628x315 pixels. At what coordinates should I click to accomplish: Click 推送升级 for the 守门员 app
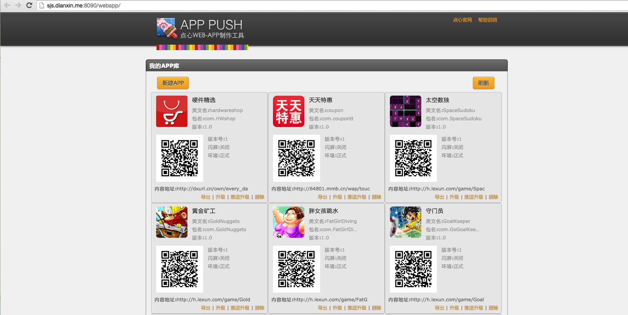click(474, 308)
